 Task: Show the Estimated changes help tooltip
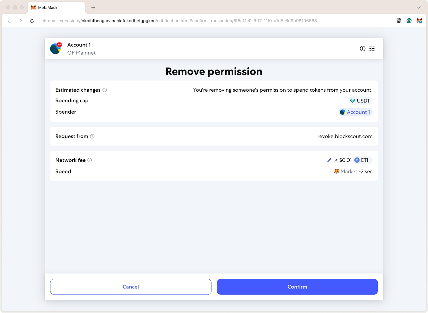105,90
